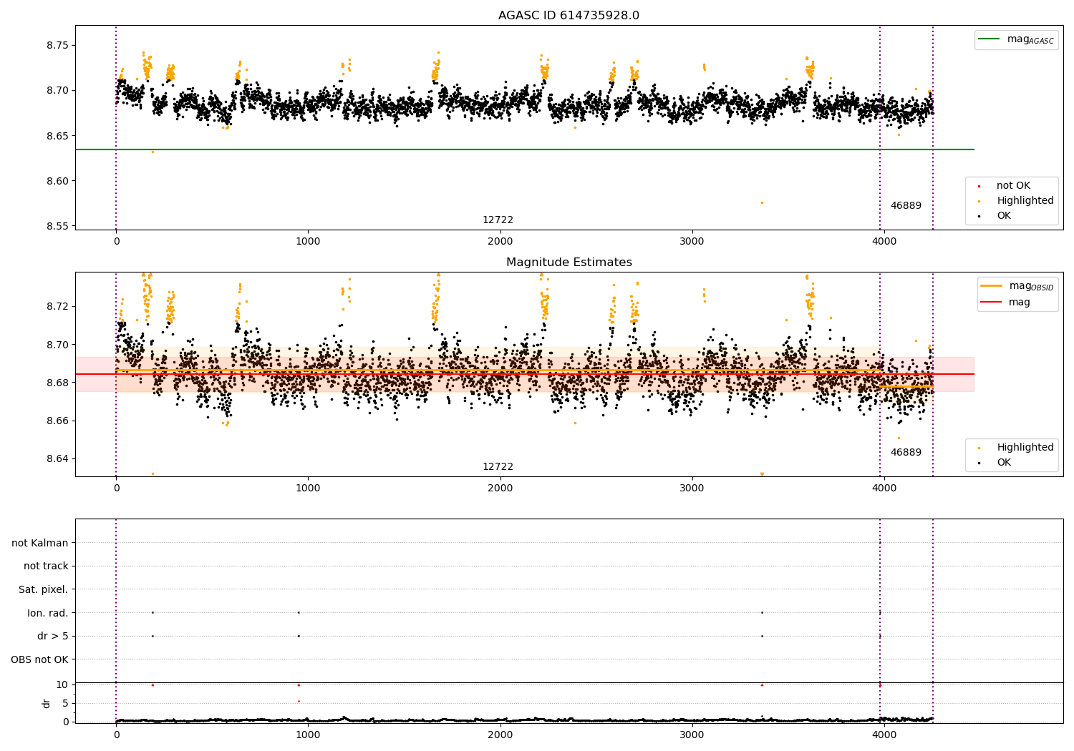Click the green mag AGASC legend line swatch
Viewport: 1074px width, 751px height.
tap(991, 39)
